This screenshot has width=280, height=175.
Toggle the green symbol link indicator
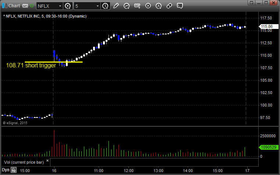coord(32,6)
